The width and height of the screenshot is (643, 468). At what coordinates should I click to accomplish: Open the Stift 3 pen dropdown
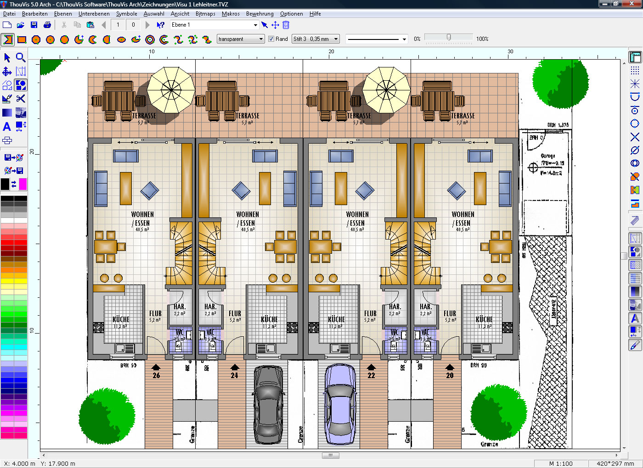pyautogui.click(x=336, y=39)
